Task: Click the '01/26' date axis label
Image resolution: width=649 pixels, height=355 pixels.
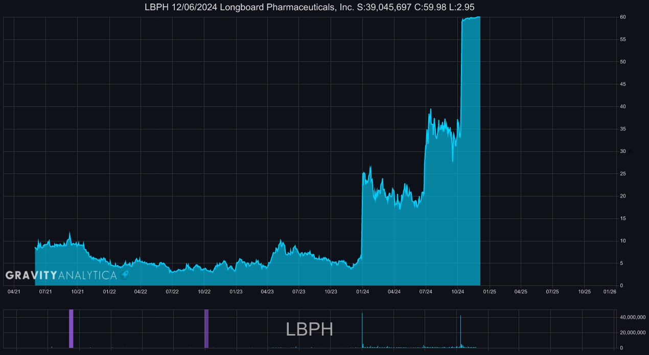Action: (x=610, y=292)
